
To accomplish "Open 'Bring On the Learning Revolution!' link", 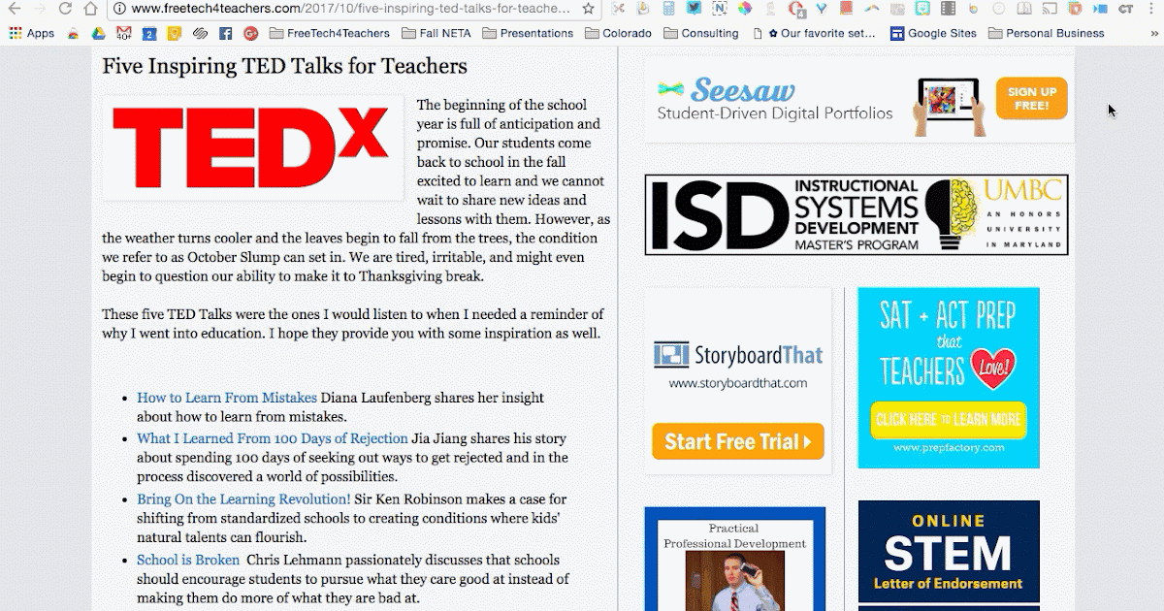I will click(243, 499).
